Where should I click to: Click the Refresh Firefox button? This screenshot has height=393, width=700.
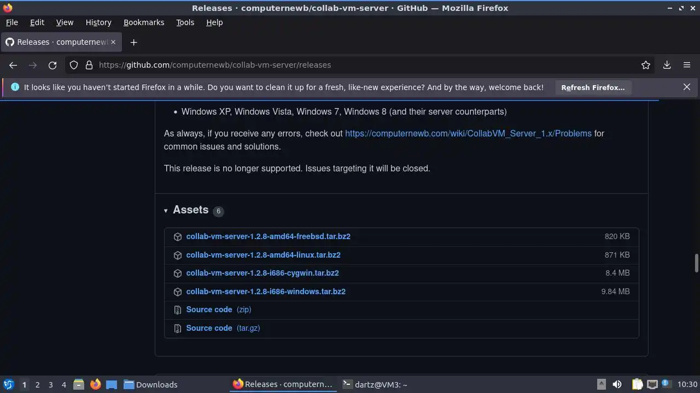click(x=593, y=87)
